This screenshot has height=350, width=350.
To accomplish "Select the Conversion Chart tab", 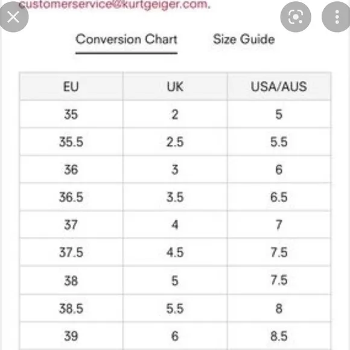I will click(x=126, y=39).
